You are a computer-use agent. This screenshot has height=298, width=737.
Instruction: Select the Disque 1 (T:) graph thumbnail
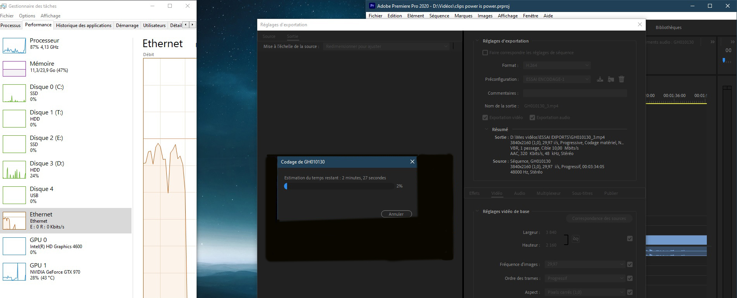coord(14,119)
